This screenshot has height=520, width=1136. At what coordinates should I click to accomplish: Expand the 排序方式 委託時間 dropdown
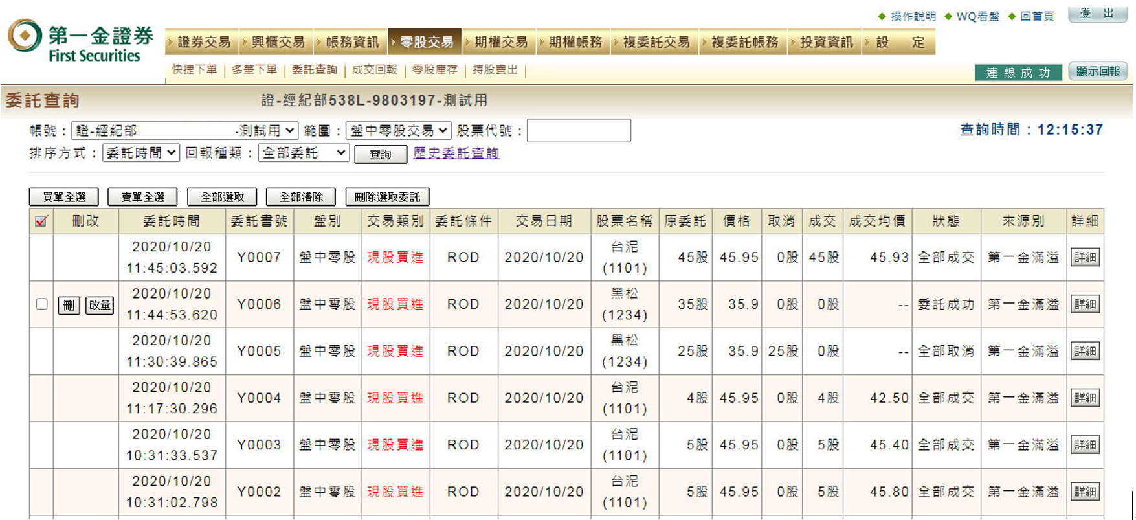[x=140, y=153]
